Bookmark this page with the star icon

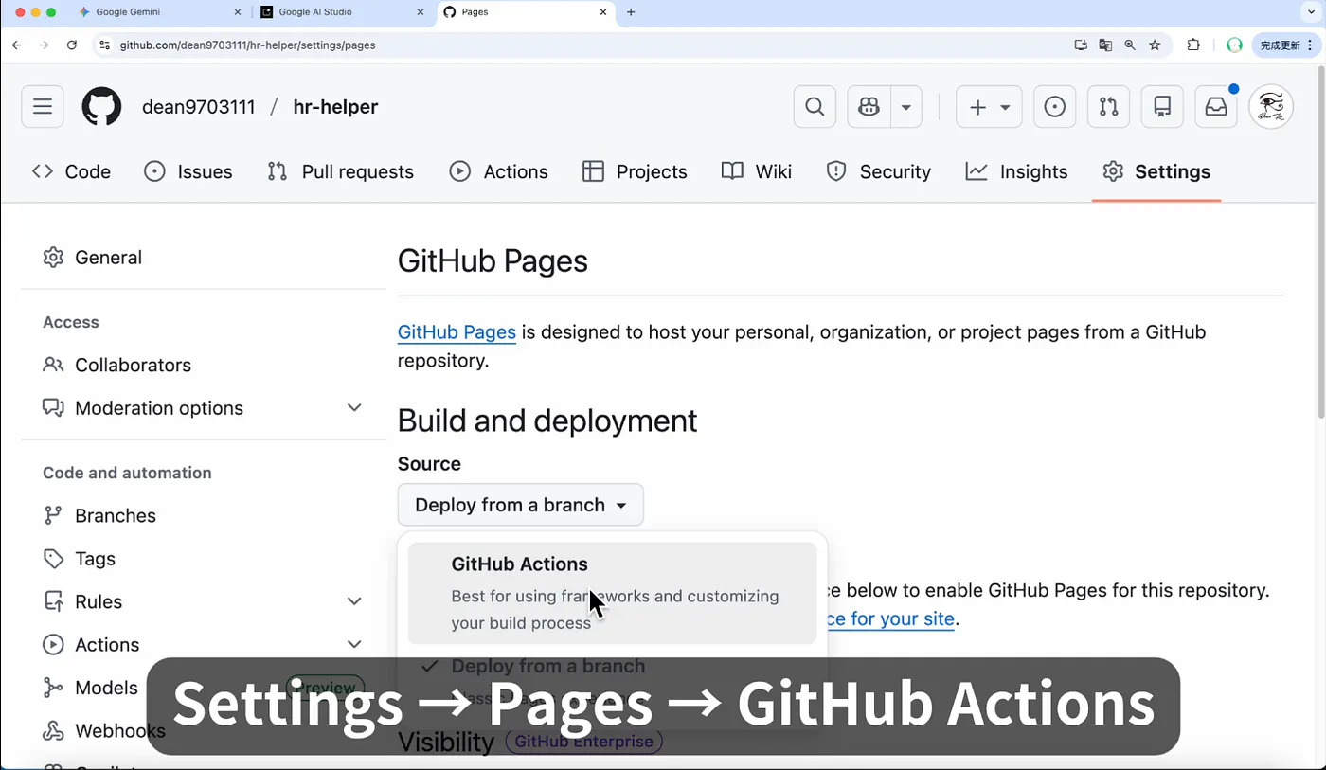(x=1155, y=45)
